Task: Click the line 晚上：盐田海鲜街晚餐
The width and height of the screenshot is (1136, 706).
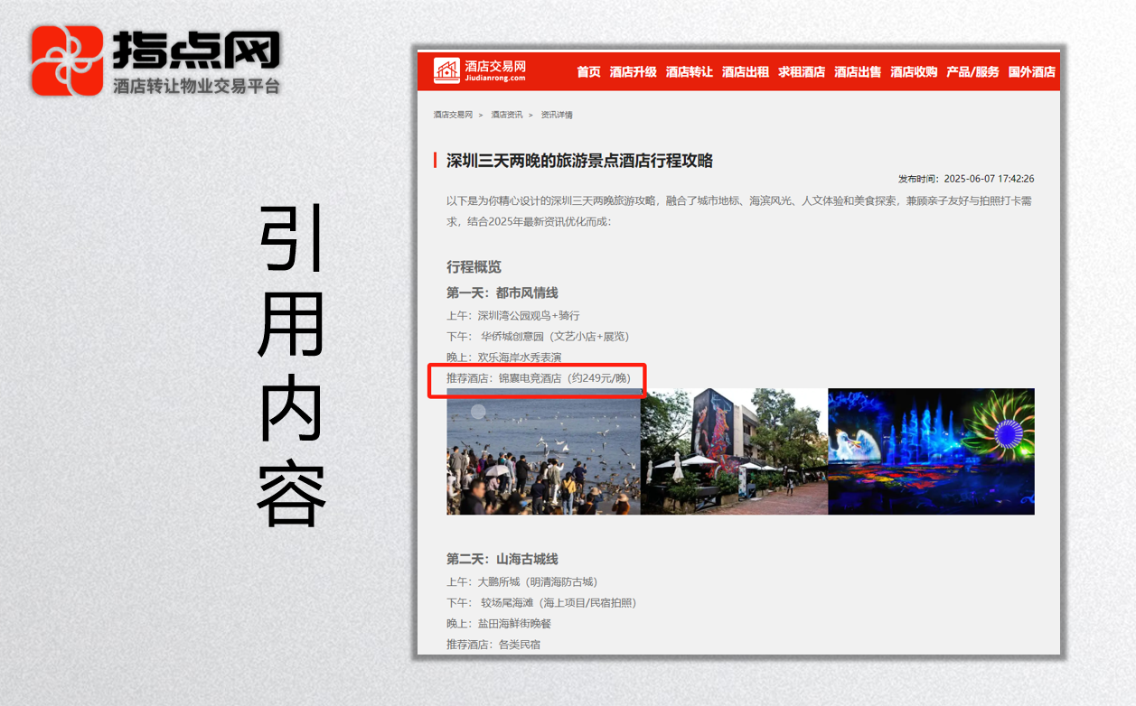Action: [499, 624]
